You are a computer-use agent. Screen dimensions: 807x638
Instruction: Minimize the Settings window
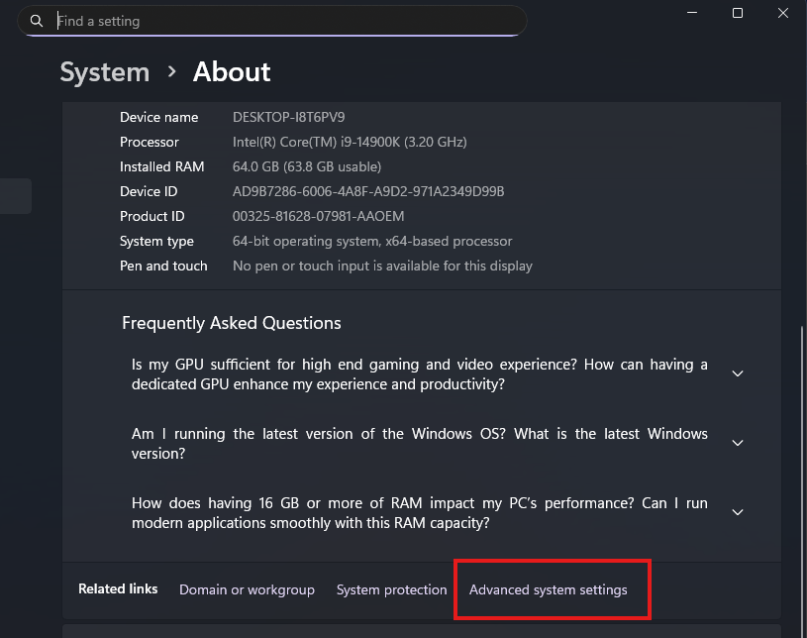pyautogui.click(x=692, y=13)
